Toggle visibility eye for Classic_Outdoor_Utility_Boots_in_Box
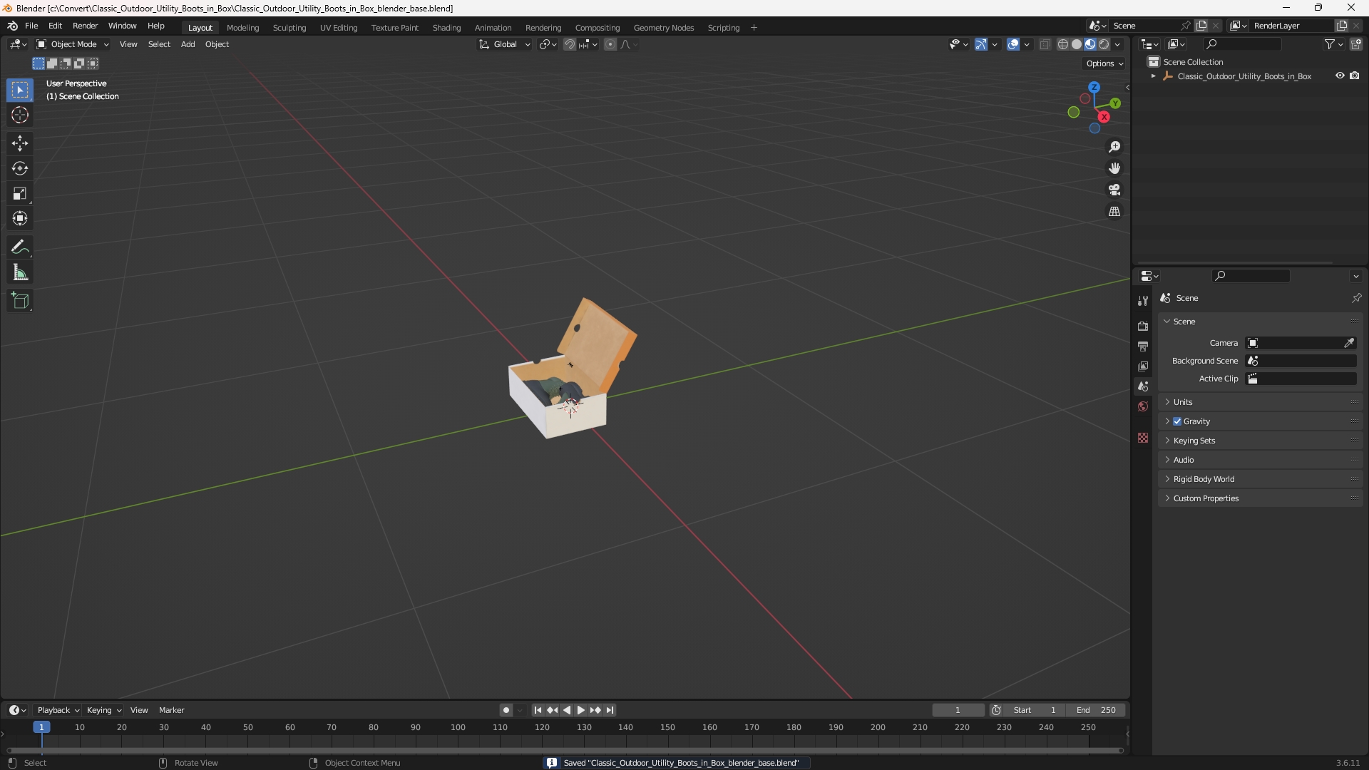The height and width of the screenshot is (770, 1369). (x=1340, y=76)
